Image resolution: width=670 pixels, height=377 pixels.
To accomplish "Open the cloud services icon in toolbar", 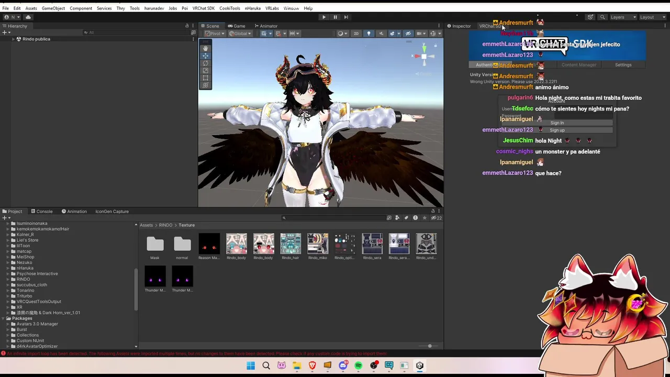I will pyautogui.click(x=28, y=17).
